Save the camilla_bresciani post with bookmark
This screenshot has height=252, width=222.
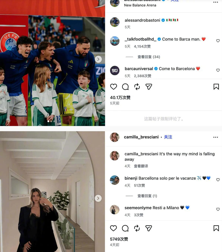[x=216, y=228]
